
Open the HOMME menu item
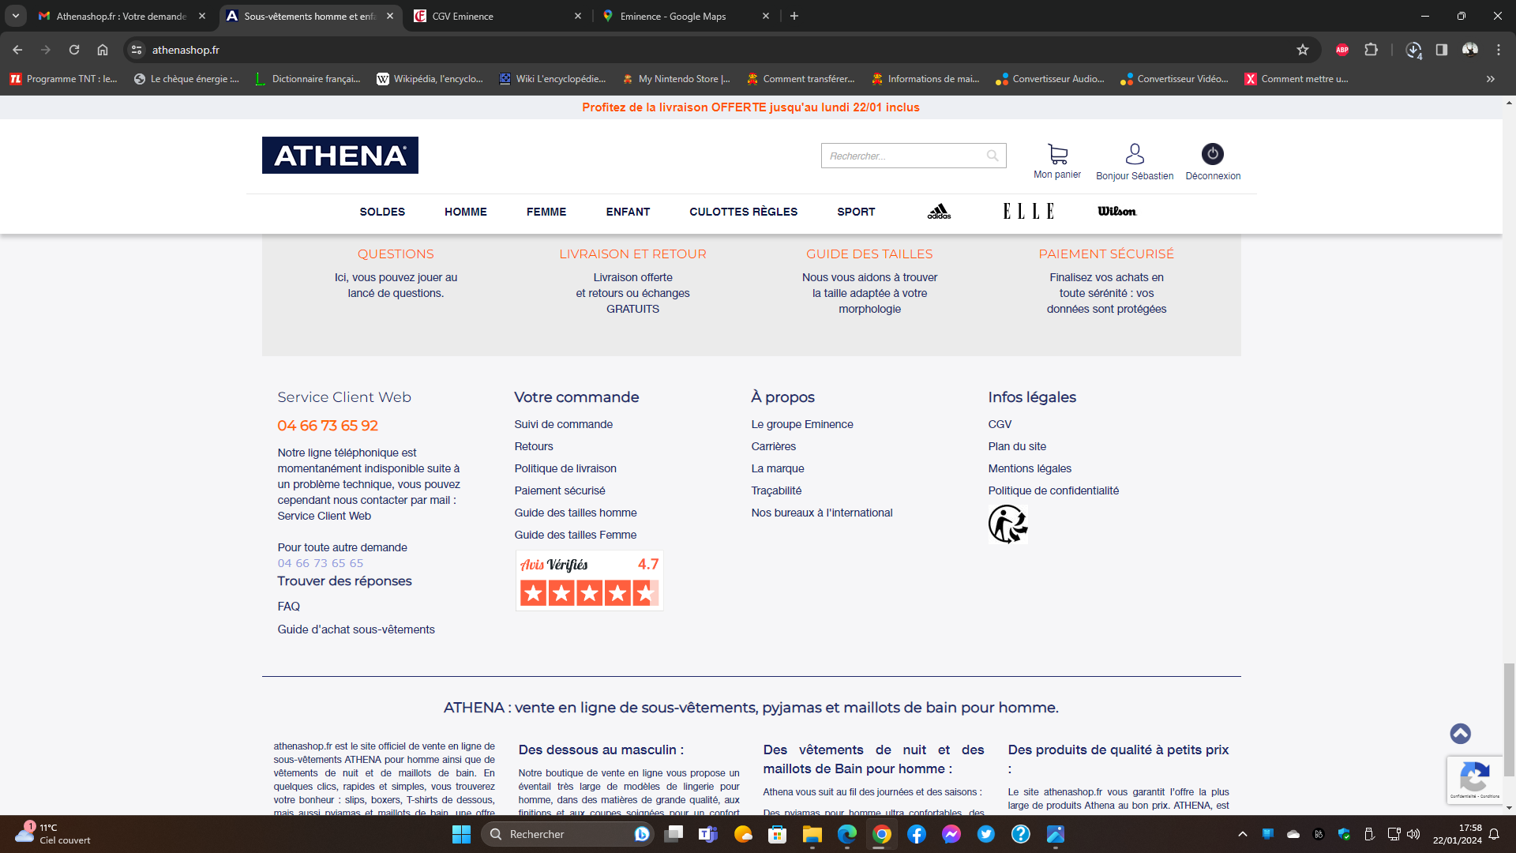click(x=465, y=212)
